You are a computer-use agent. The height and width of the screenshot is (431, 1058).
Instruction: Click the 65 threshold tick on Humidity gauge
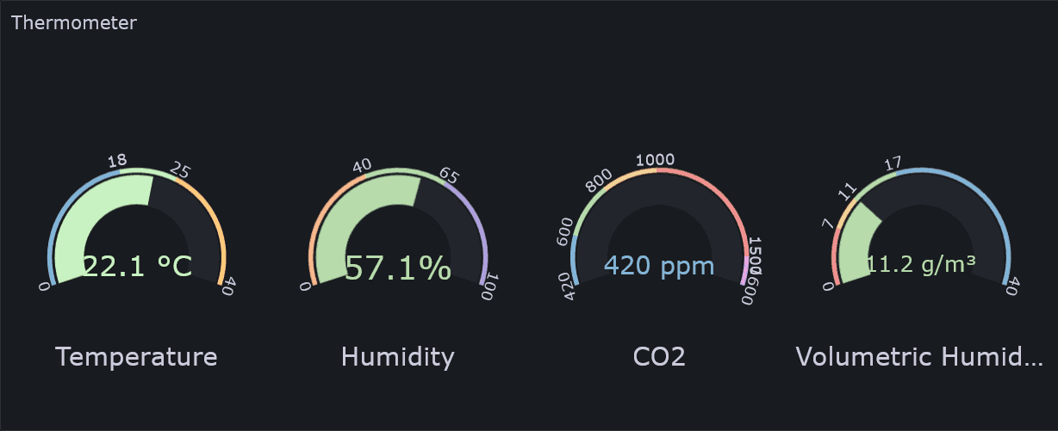pyautogui.click(x=449, y=175)
